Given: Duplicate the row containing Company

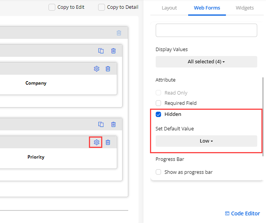Looking at the screenshot, I should coord(101,51).
